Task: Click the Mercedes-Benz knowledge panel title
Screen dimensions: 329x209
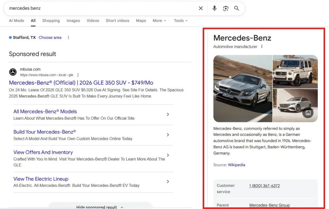Action: pyautogui.click(x=242, y=38)
